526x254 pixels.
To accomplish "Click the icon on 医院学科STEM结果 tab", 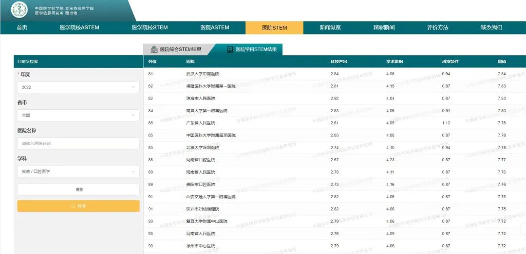I will [230, 50].
